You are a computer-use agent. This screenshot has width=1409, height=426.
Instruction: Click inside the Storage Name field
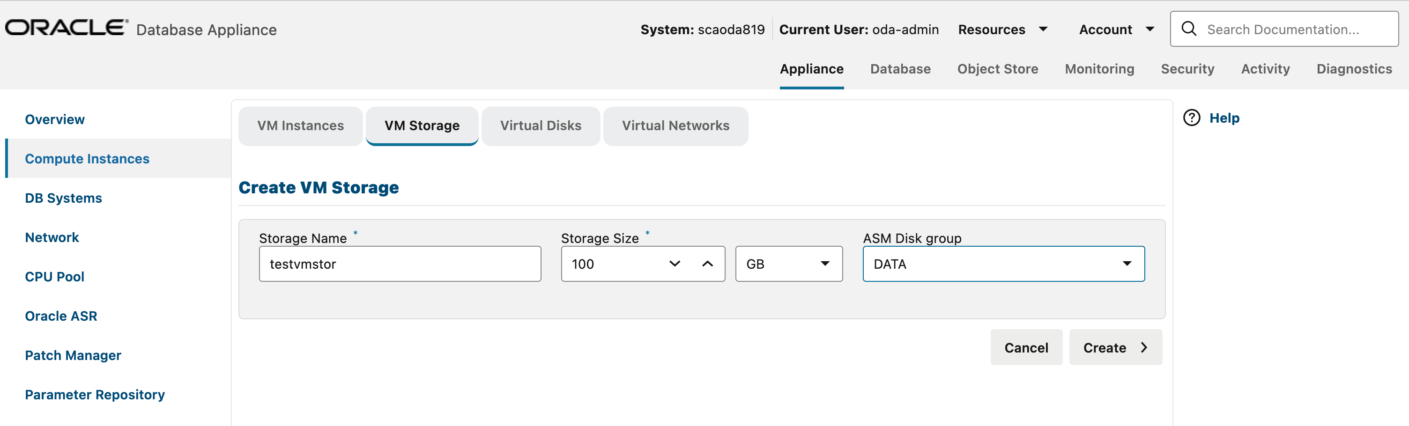point(400,264)
